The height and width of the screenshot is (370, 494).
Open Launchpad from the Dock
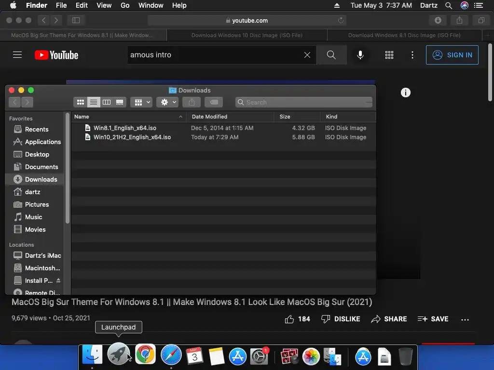[119, 354]
